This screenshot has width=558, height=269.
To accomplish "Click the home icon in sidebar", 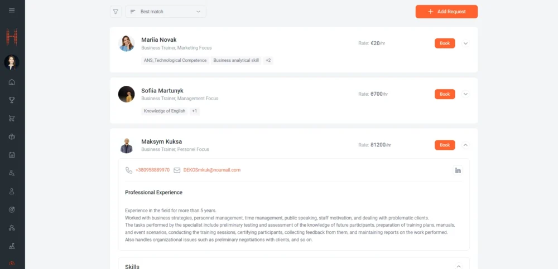I will coord(12,82).
